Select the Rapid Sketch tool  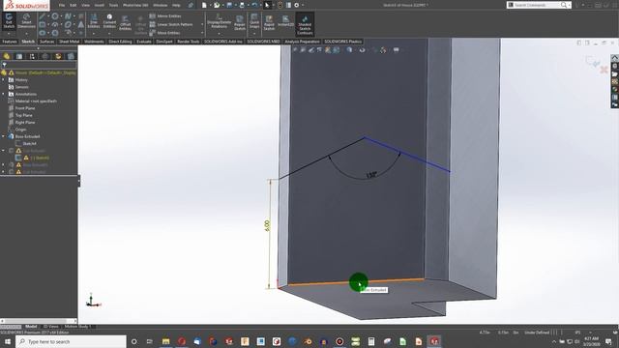(x=269, y=23)
